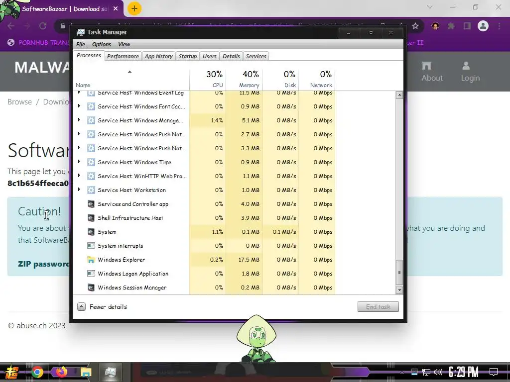Open the notification center icon
The width and height of the screenshot is (510, 382).
click(x=494, y=372)
